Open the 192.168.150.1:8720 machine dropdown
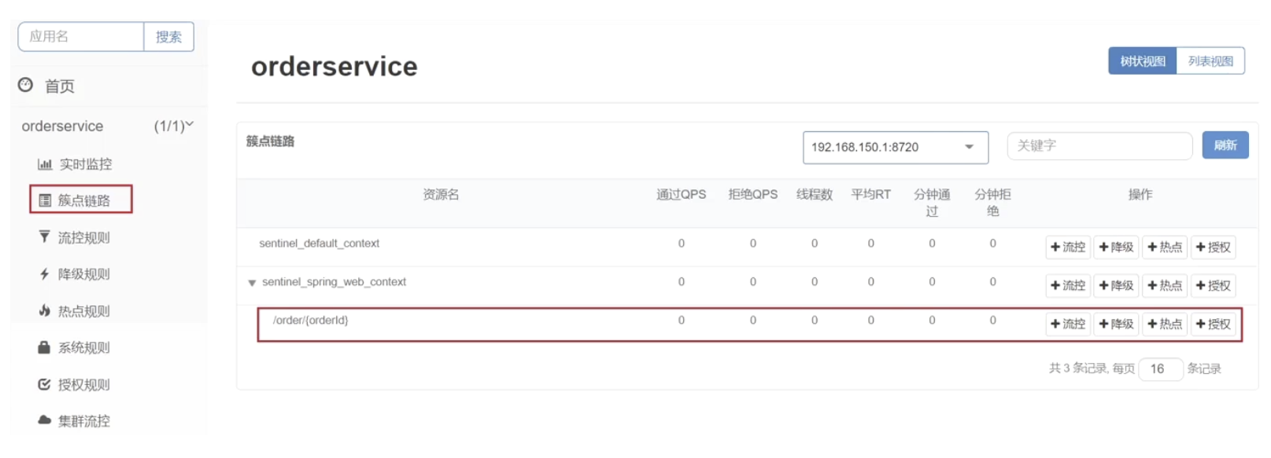The width and height of the screenshot is (1271, 458). click(x=896, y=147)
